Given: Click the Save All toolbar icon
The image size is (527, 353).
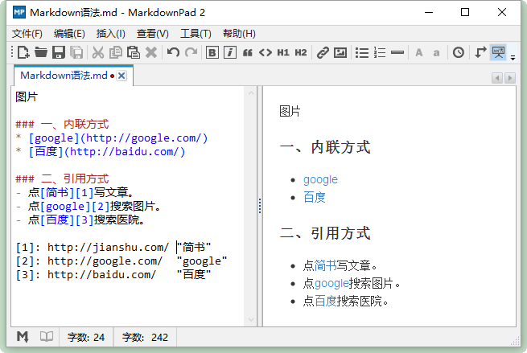Looking at the screenshot, I should coord(76,52).
